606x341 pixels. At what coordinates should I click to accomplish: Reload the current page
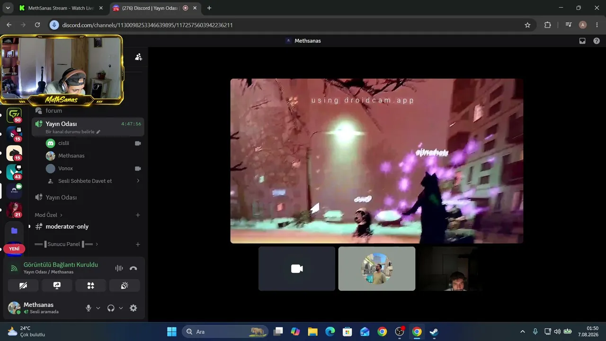coord(37,25)
